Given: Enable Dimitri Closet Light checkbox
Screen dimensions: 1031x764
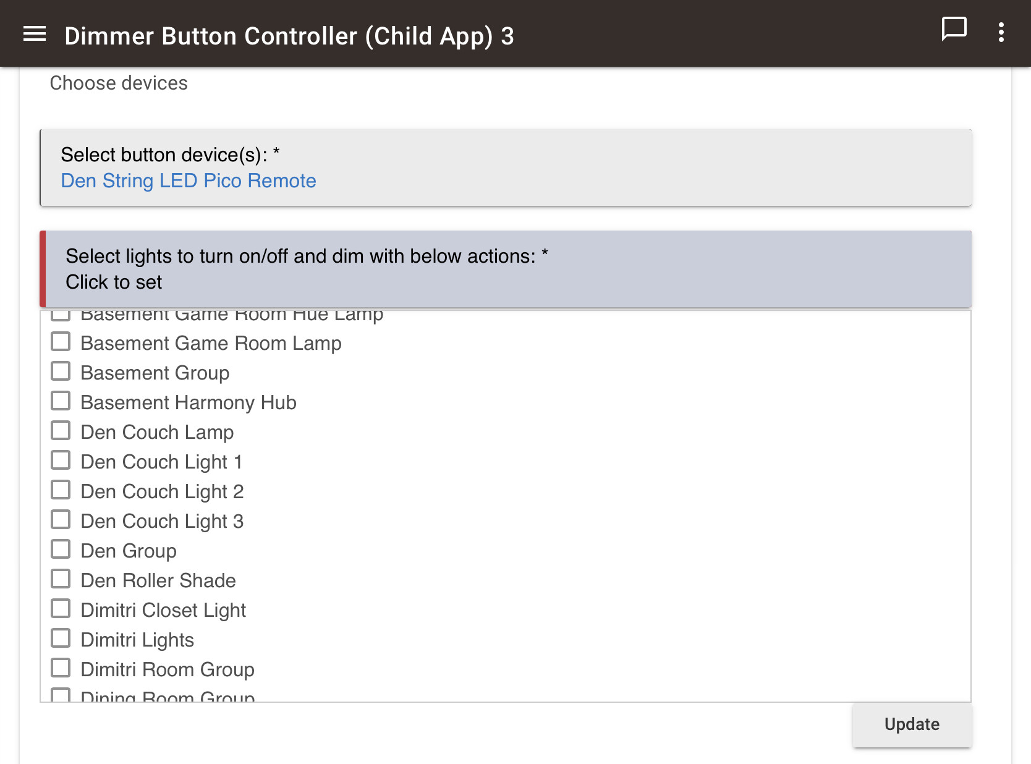Looking at the screenshot, I should pos(61,609).
